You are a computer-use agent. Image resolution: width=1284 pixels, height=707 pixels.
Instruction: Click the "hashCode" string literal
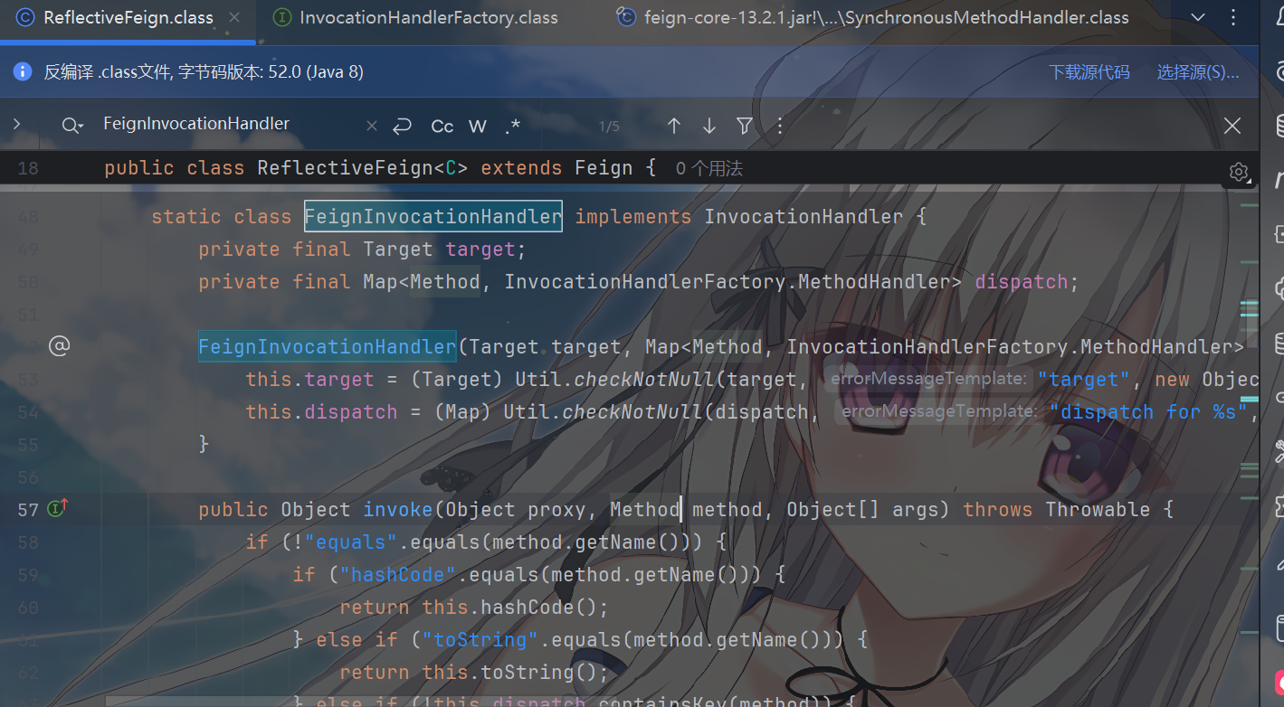point(398,574)
